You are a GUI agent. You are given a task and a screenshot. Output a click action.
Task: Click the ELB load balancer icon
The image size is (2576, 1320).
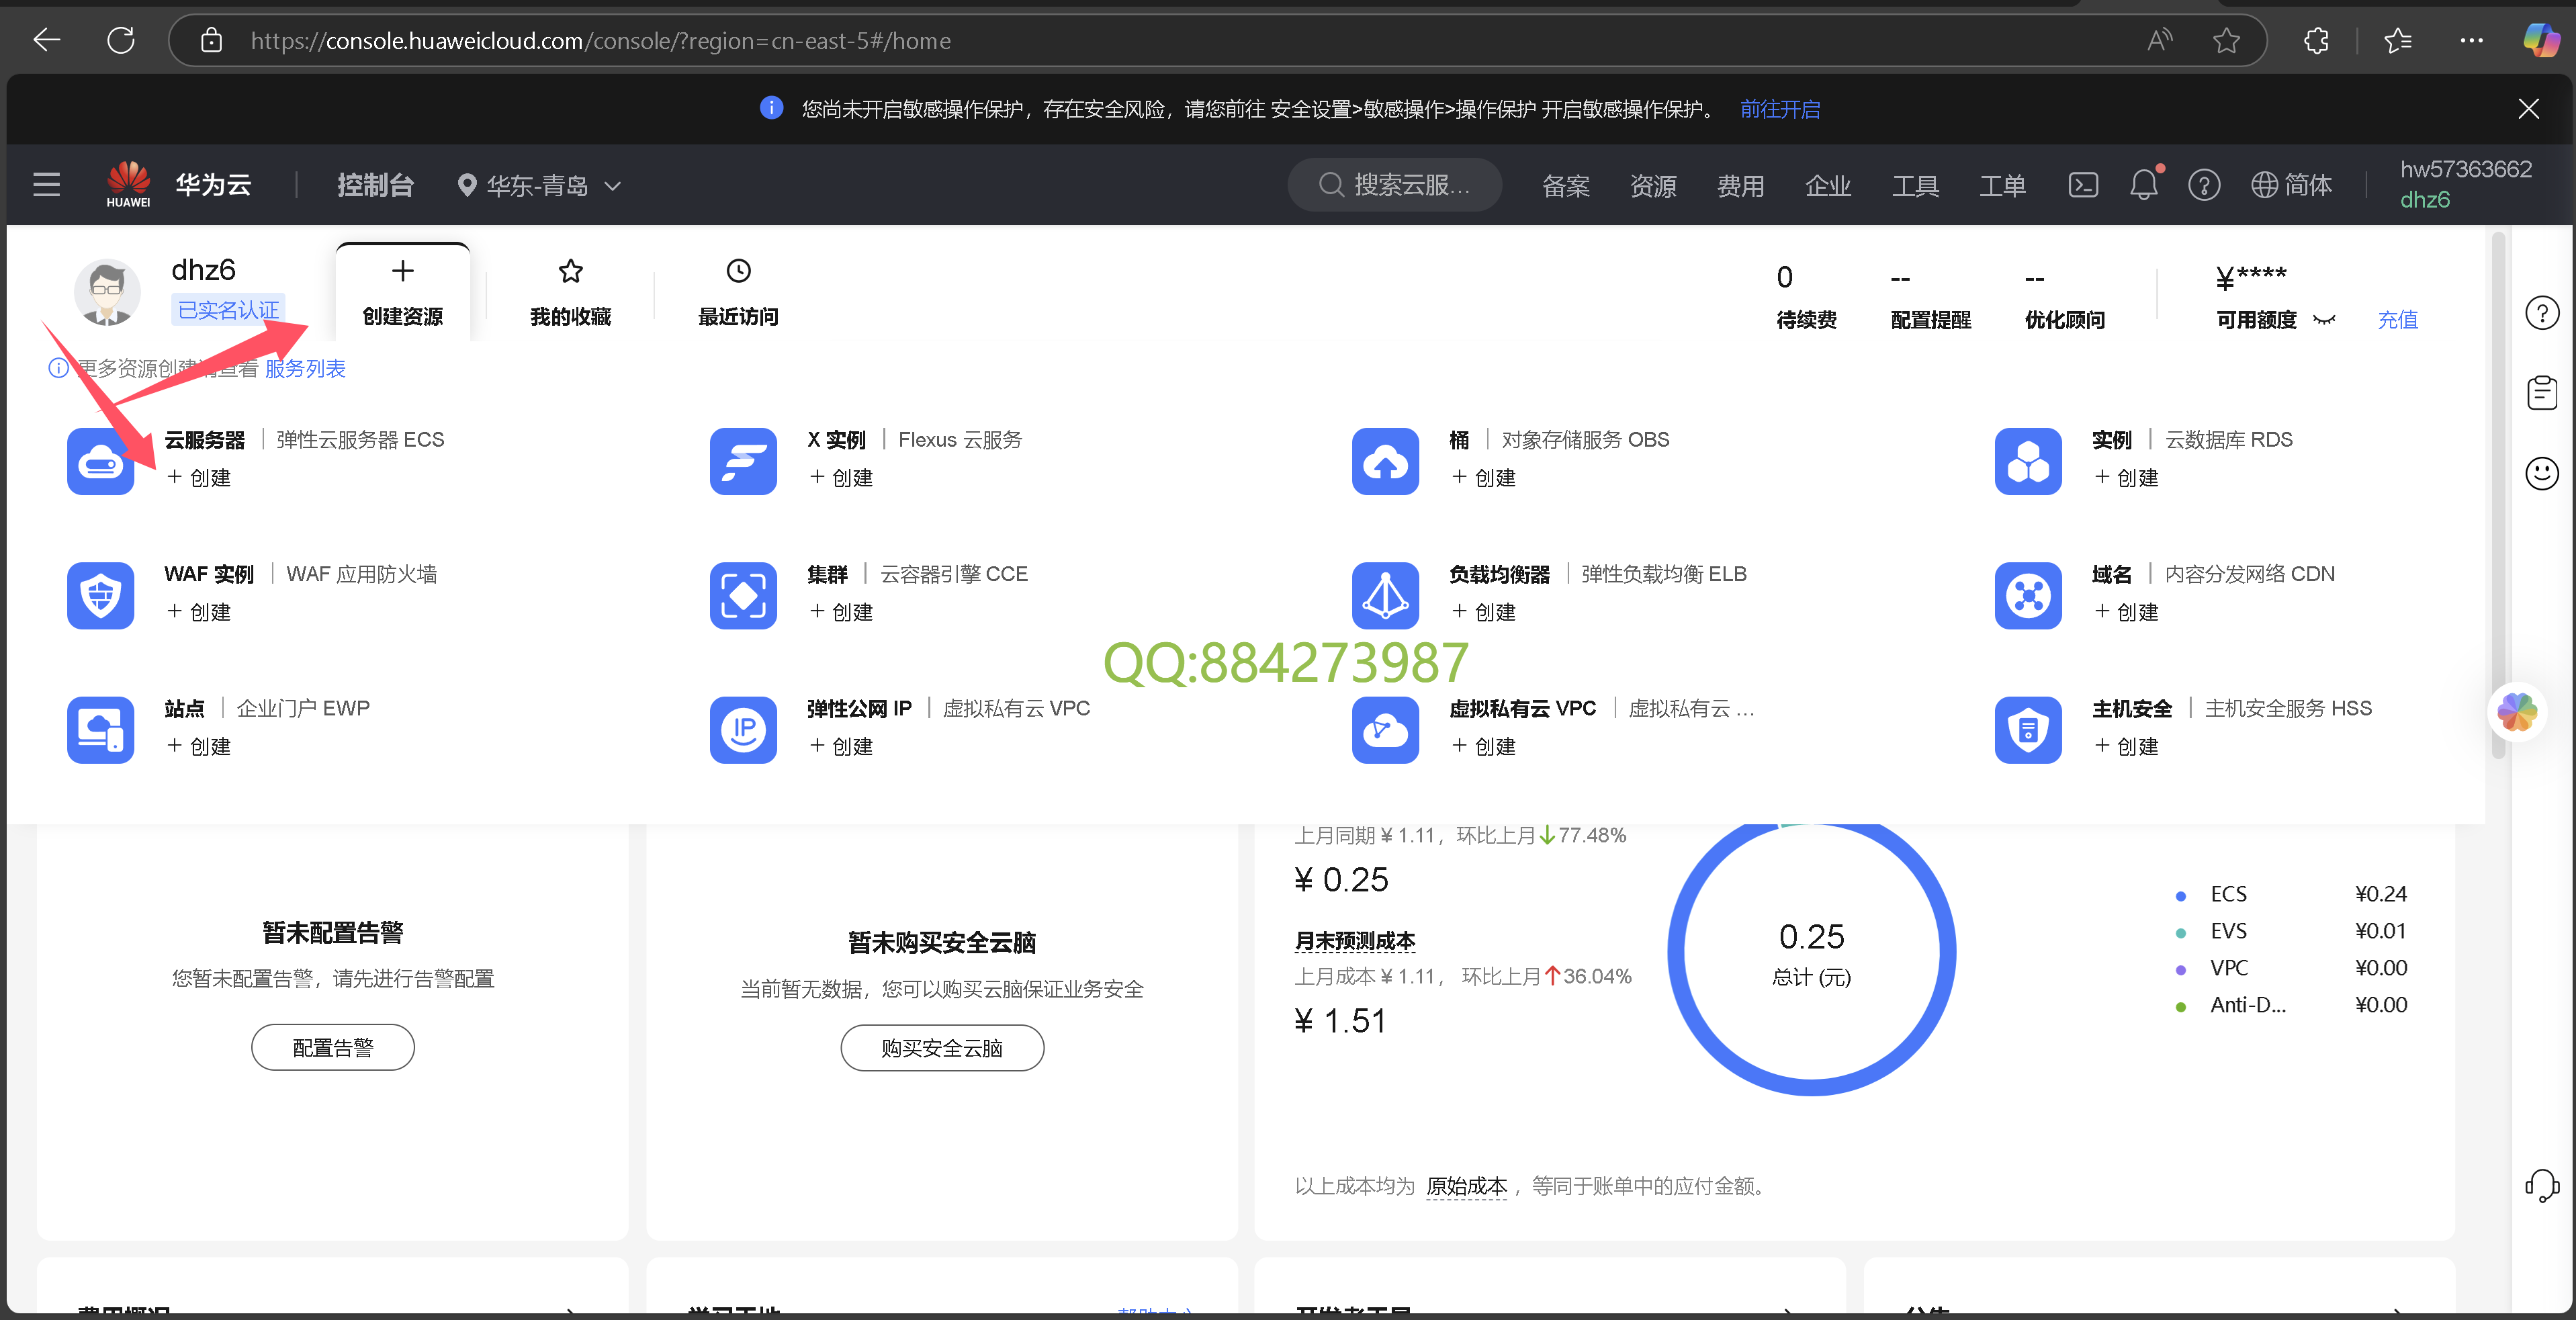tap(1385, 595)
